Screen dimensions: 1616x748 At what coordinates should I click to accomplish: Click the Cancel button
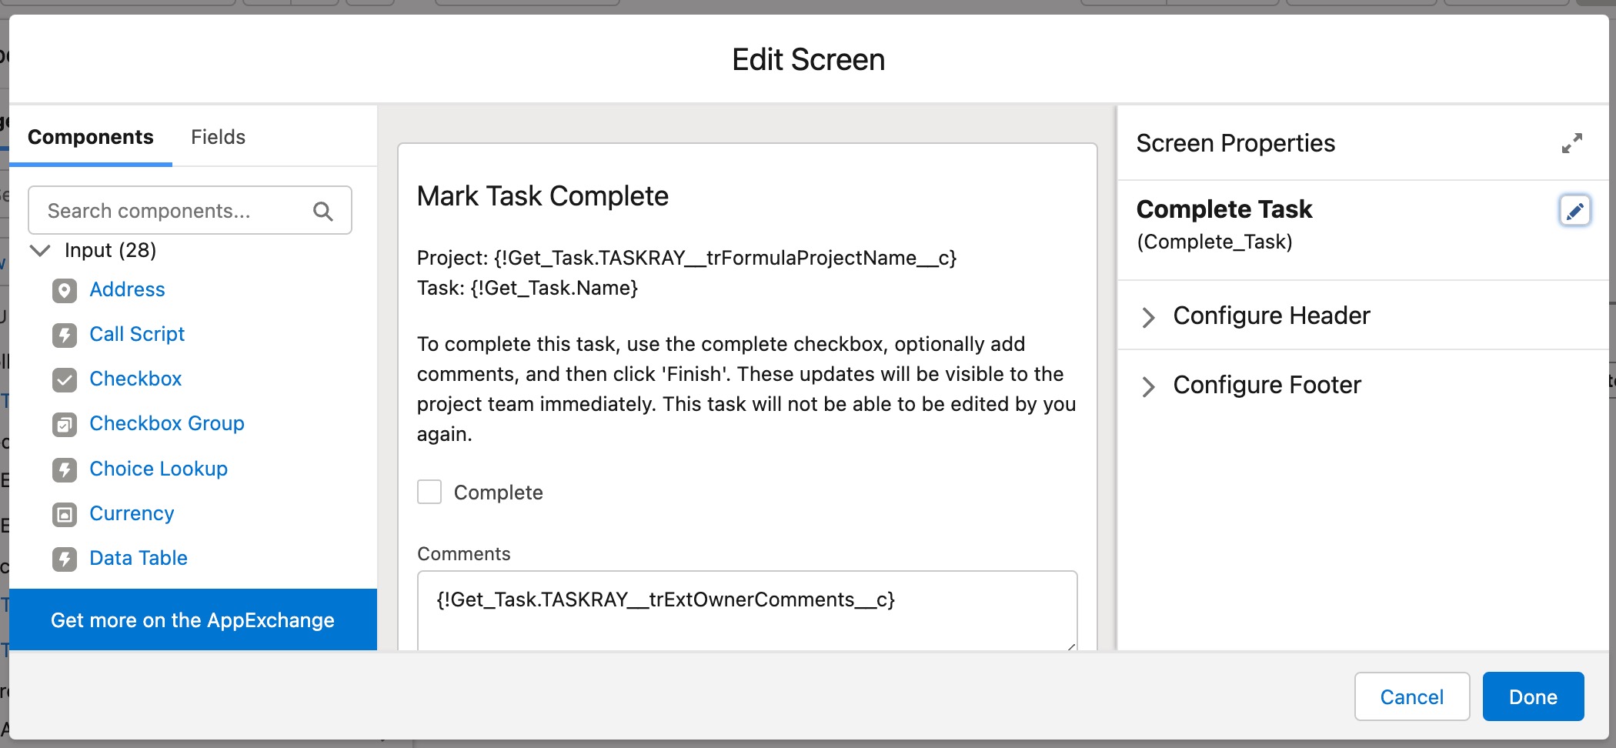(1411, 696)
